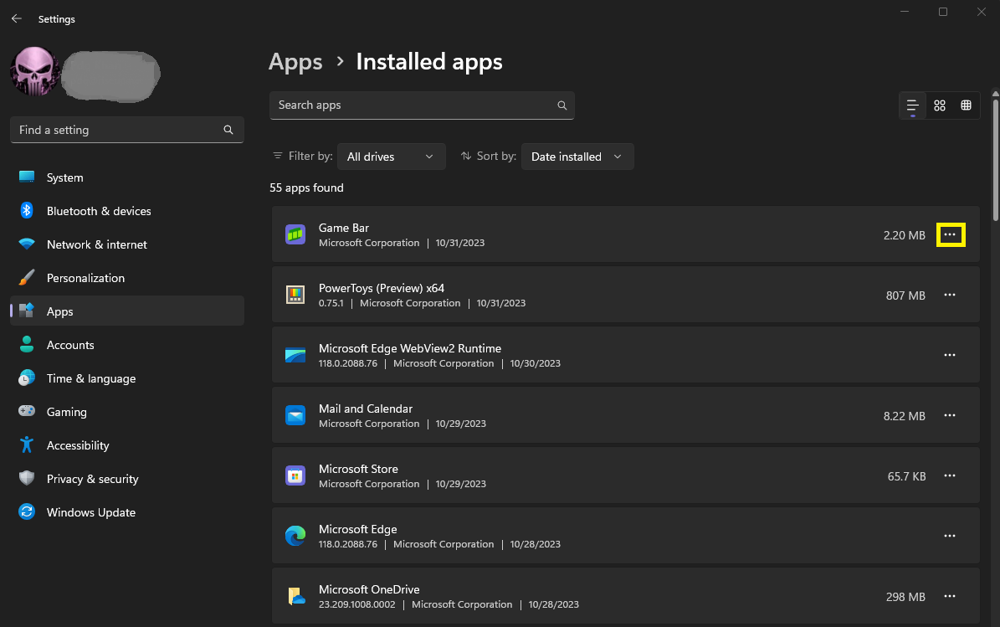Click the Find a setting field

(x=117, y=130)
